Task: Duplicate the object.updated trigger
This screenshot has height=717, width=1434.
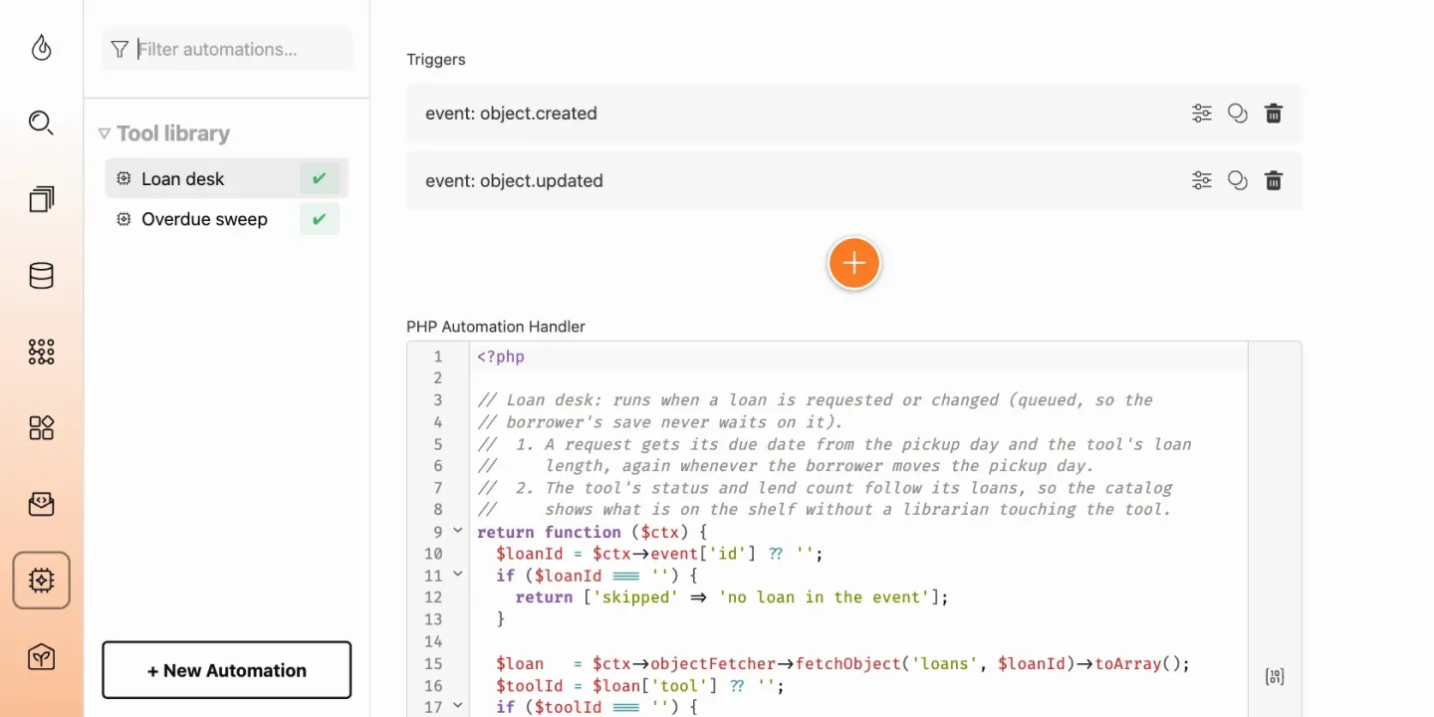Action: 1238,181
